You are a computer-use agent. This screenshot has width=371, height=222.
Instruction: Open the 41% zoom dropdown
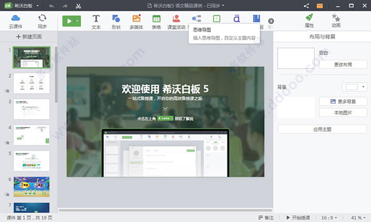[x=358, y=218]
